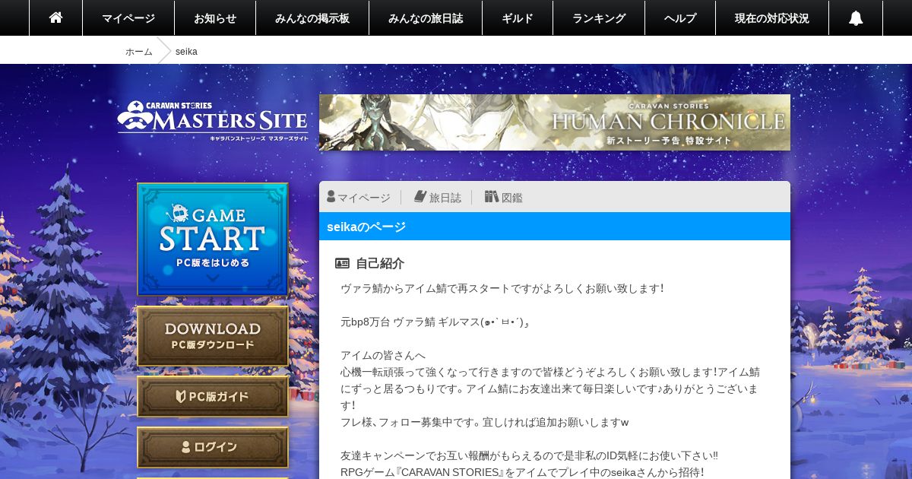Open ヘルプ menu item
The width and height of the screenshot is (912, 479).
[x=680, y=17]
